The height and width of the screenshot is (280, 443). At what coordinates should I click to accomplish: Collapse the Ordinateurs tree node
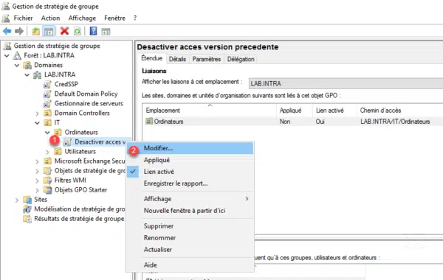point(47,132)
